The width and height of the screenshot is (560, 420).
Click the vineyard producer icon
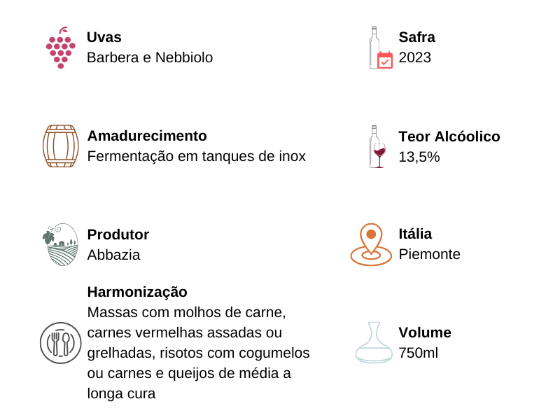60,244
